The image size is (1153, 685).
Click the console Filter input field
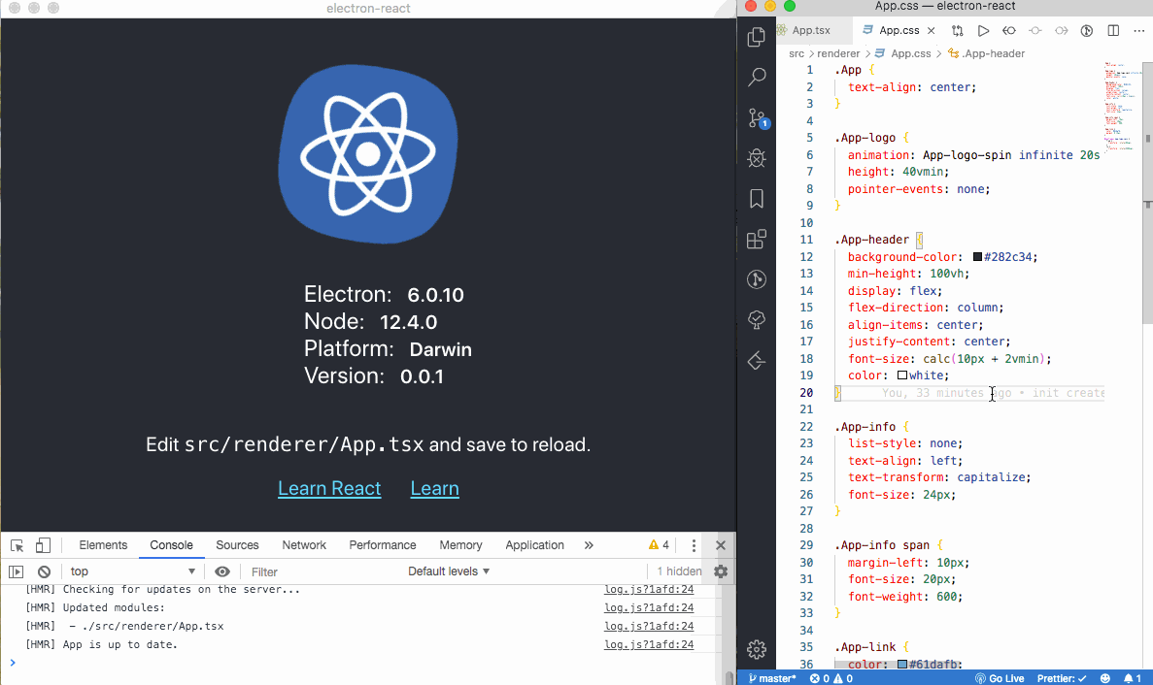[x=323, y=571]
